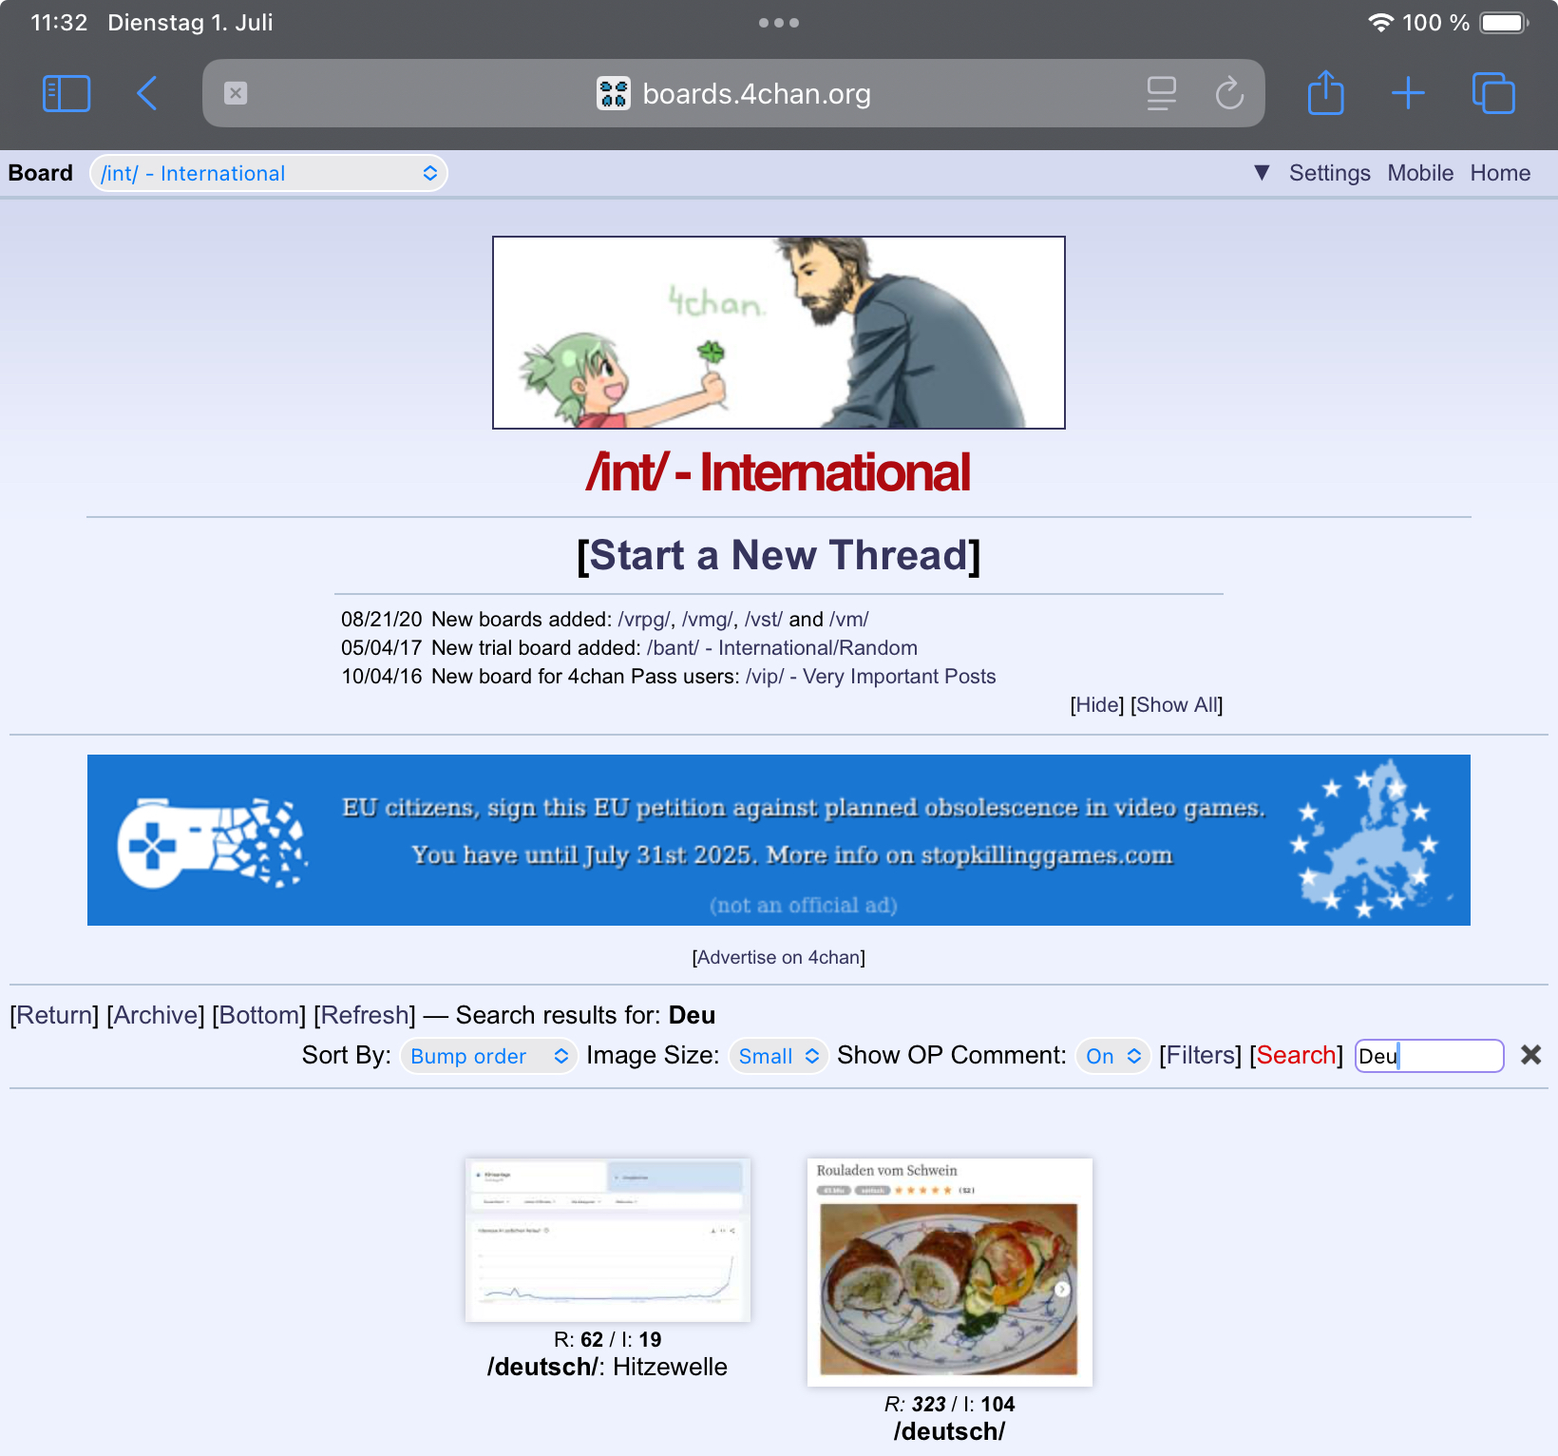Viewport: 1558px width, 1456px height.
Task: Hide the announcements with [Hide]
Action: [1097, 705]
